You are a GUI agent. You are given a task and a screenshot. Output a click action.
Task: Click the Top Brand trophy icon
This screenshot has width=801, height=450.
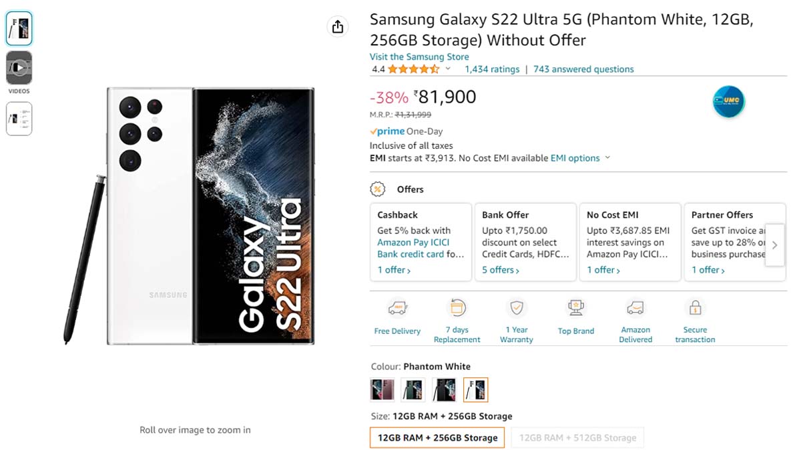pyautogui.click(x=575, y=308)
